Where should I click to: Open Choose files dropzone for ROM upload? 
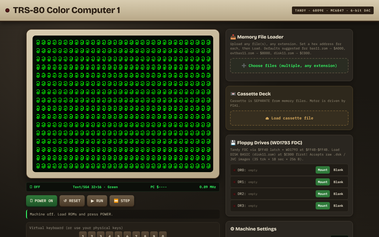point(289,66)
